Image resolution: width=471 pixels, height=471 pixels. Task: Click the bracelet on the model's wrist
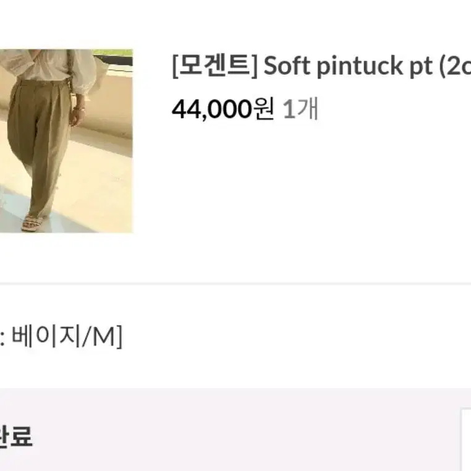pos(79,107)
